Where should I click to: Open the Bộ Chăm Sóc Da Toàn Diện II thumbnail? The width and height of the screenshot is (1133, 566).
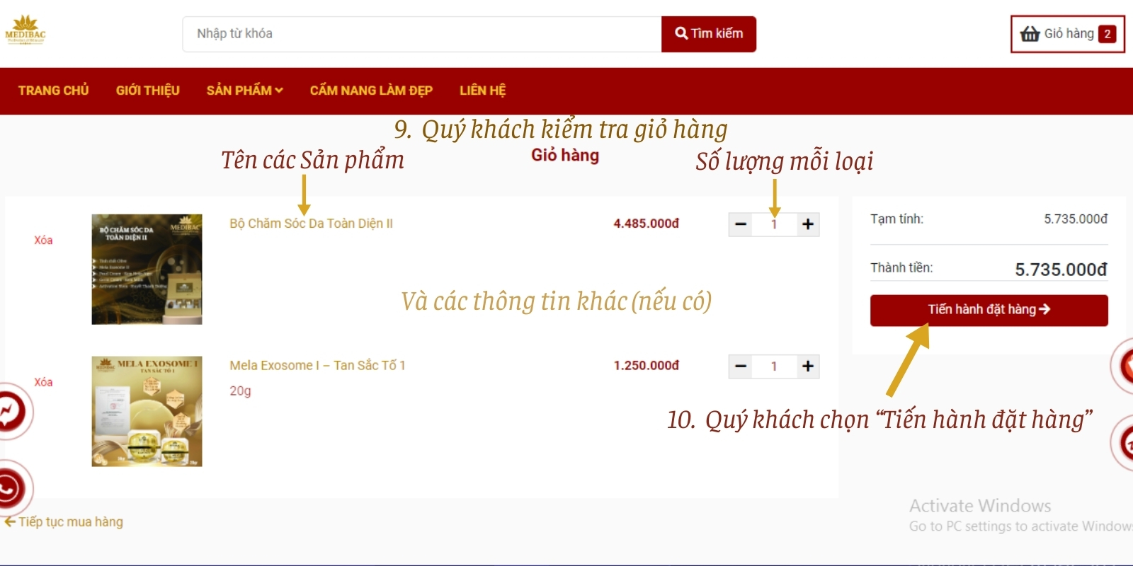pyautogui.click(x=147, y=270)
